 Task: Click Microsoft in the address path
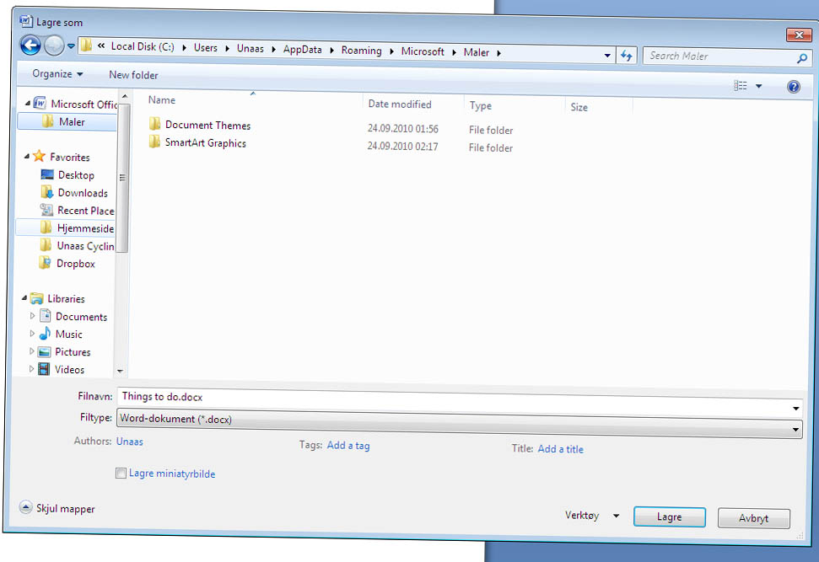[423, 51]
